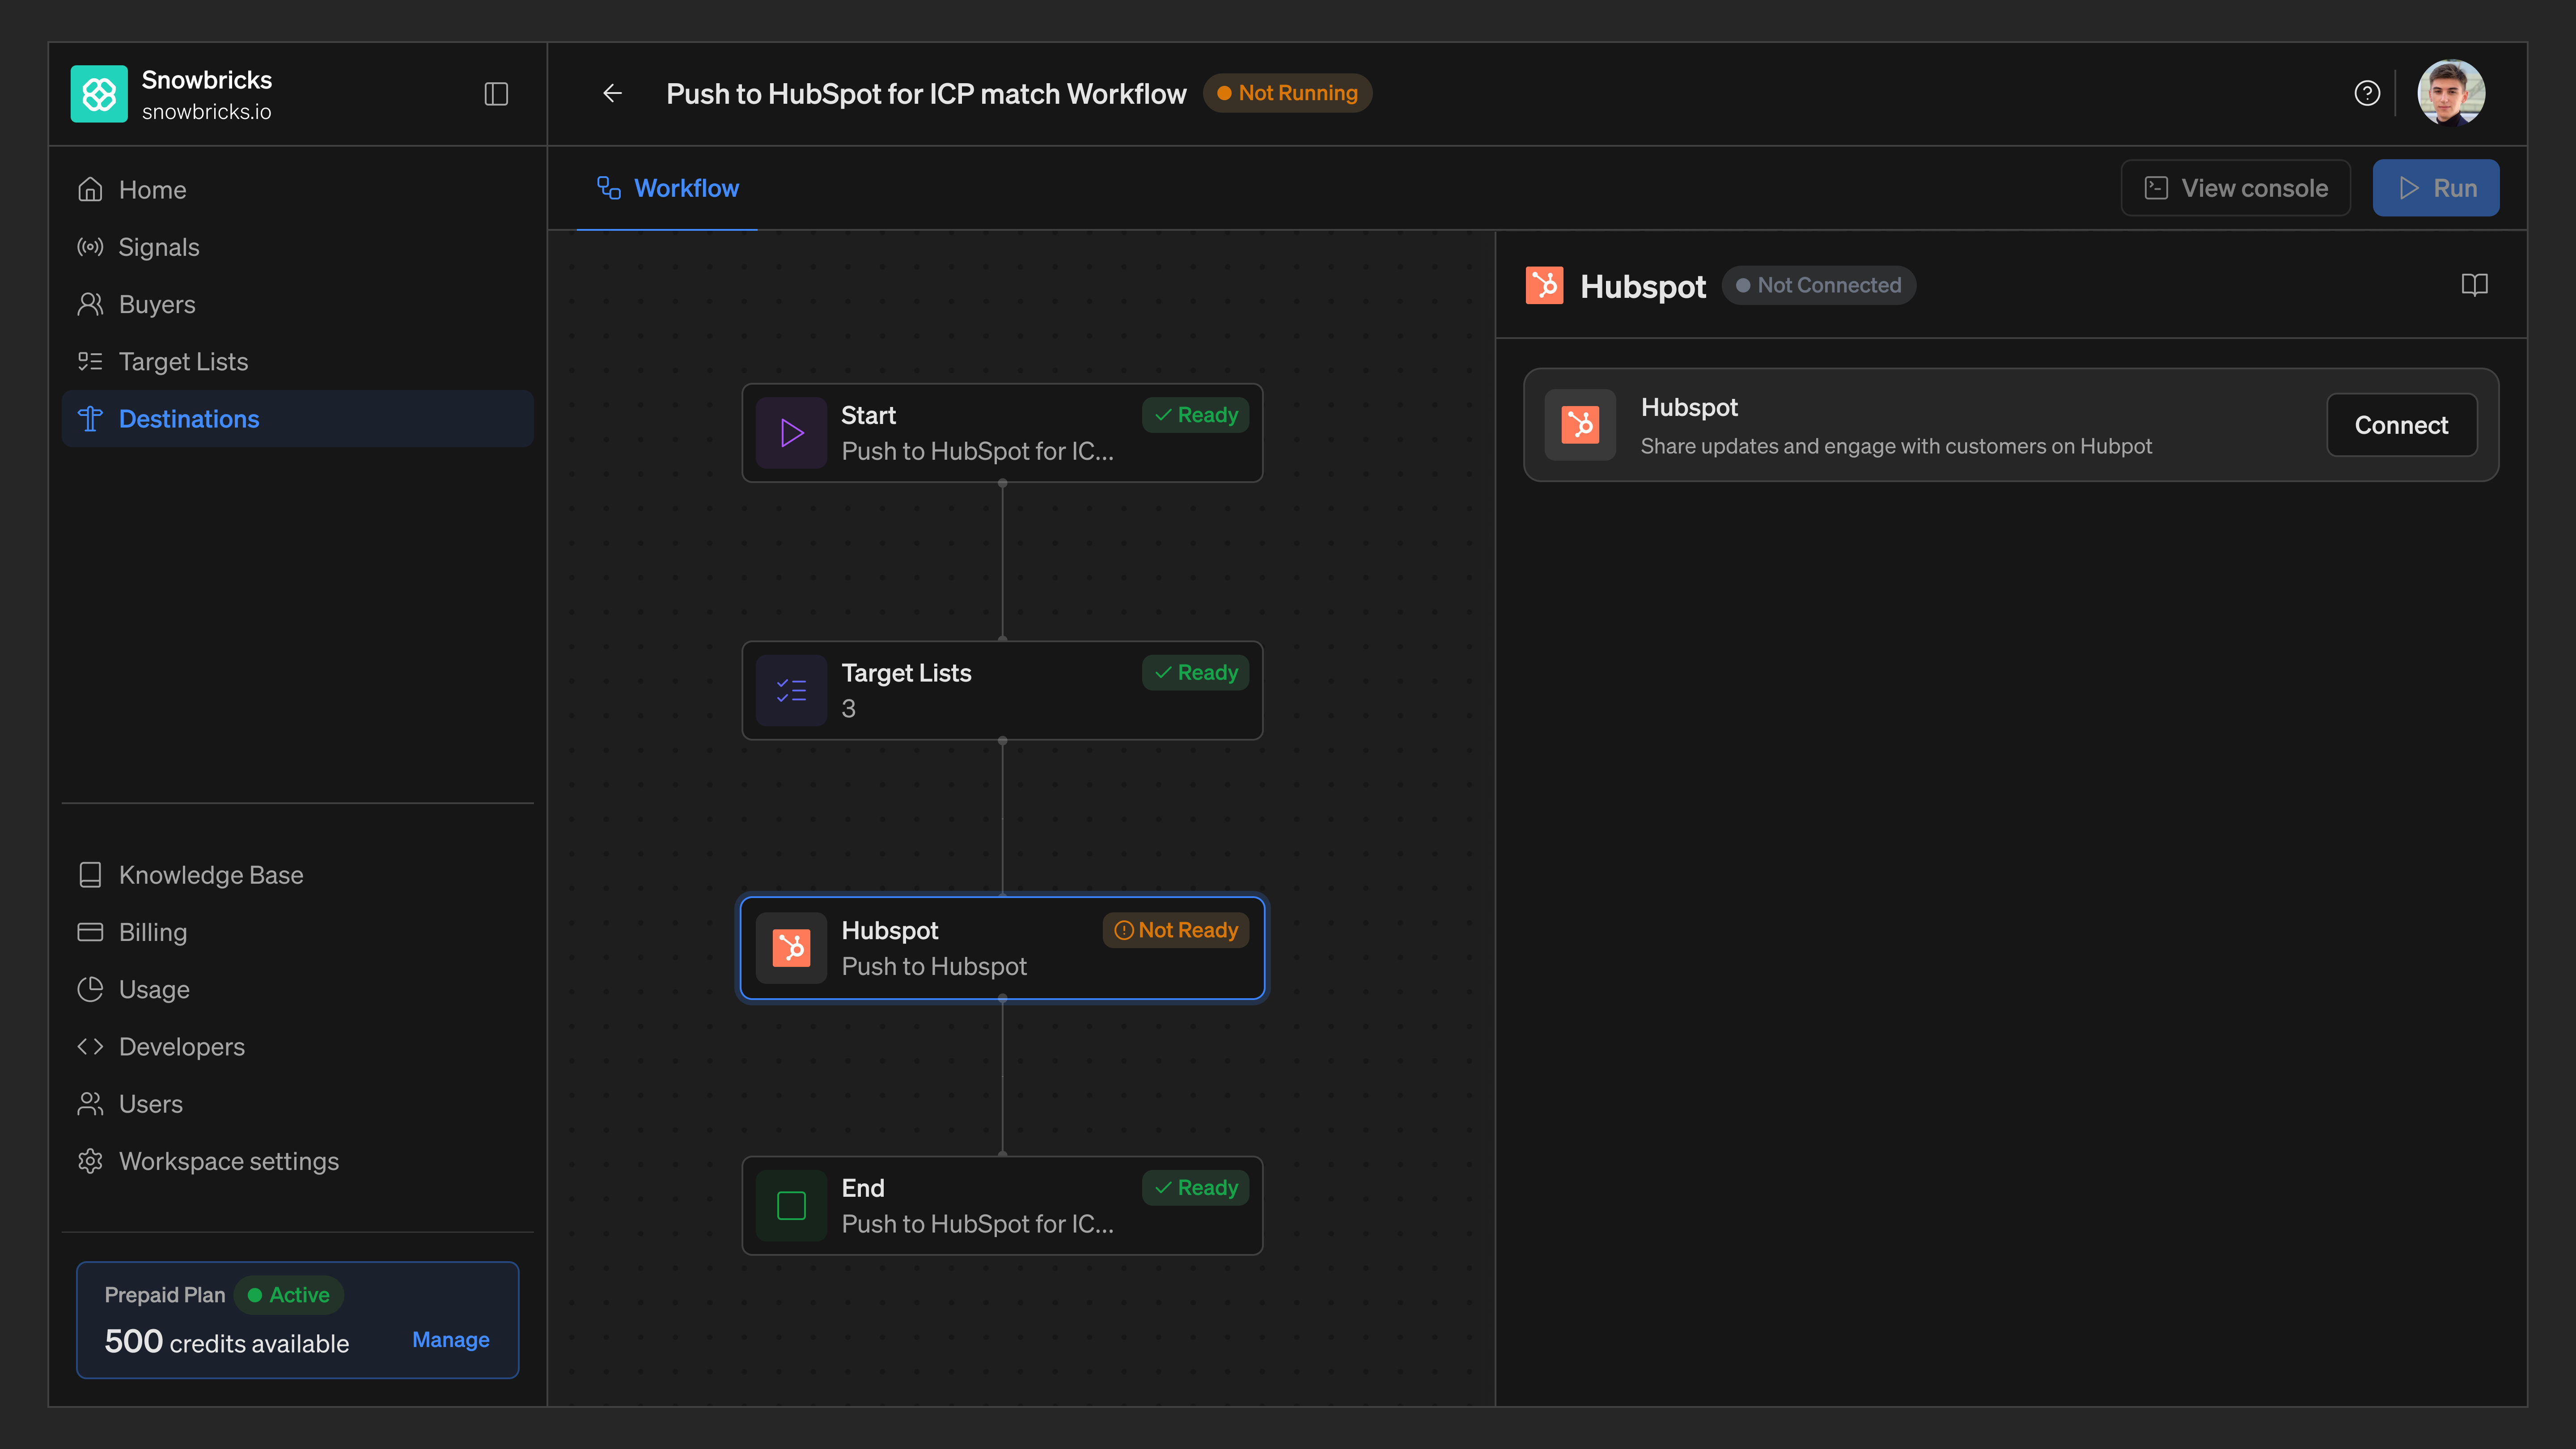Click the Destinations signpost icon
The width and height of the screenshot is (2576, 1449).
tap(90, 419)
